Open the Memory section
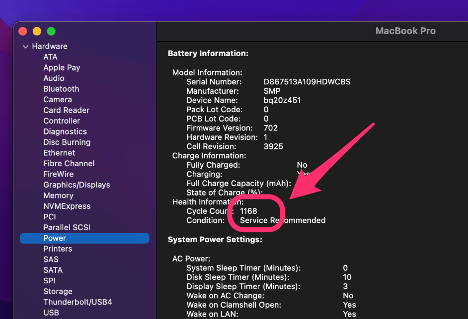This screenshot has width=468, height=319. click(x=58, y=195)
